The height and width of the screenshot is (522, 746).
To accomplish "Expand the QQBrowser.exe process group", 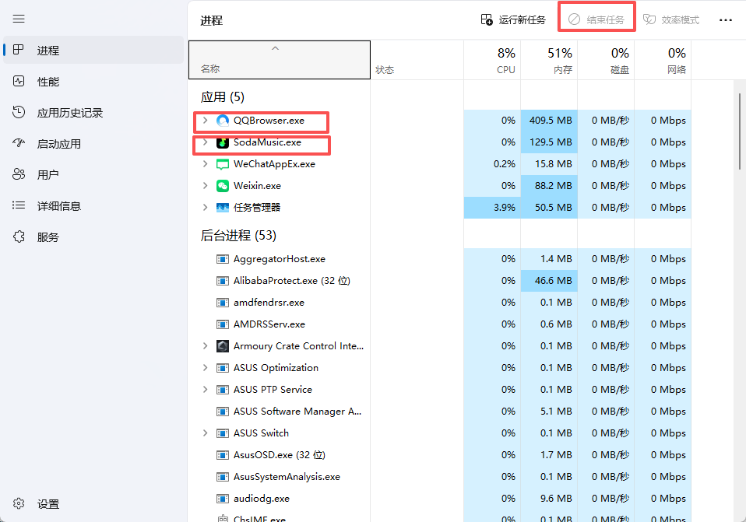I will [205, 121].
